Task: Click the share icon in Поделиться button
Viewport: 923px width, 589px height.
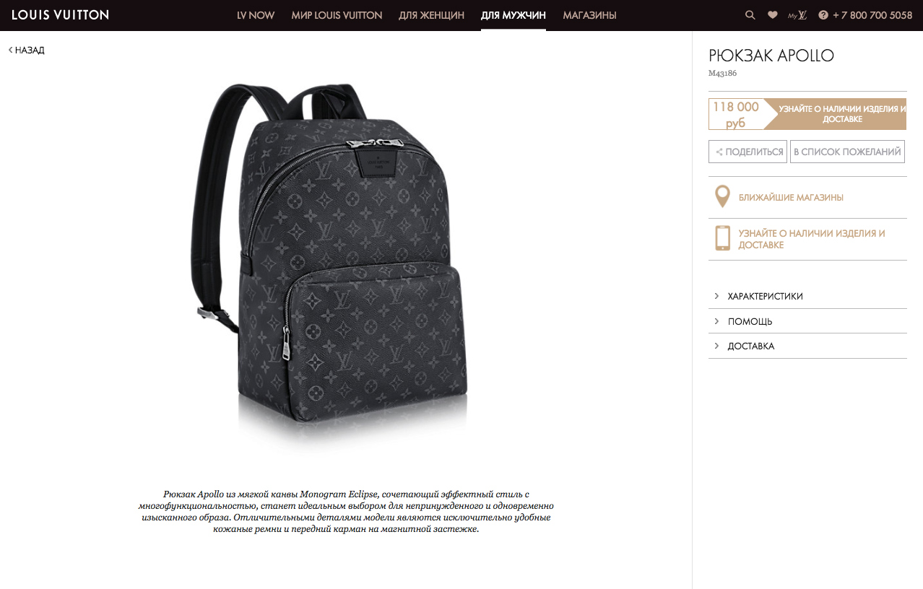Action: 719,152
